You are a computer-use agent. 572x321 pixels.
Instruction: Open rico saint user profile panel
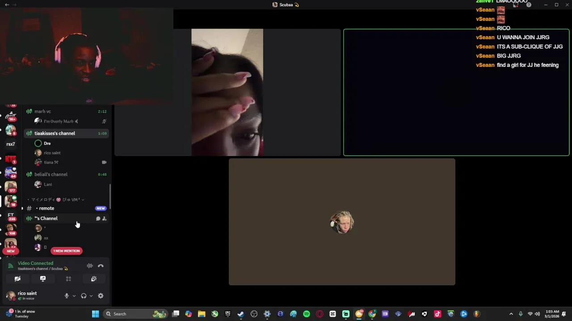(x=27, y=296)
